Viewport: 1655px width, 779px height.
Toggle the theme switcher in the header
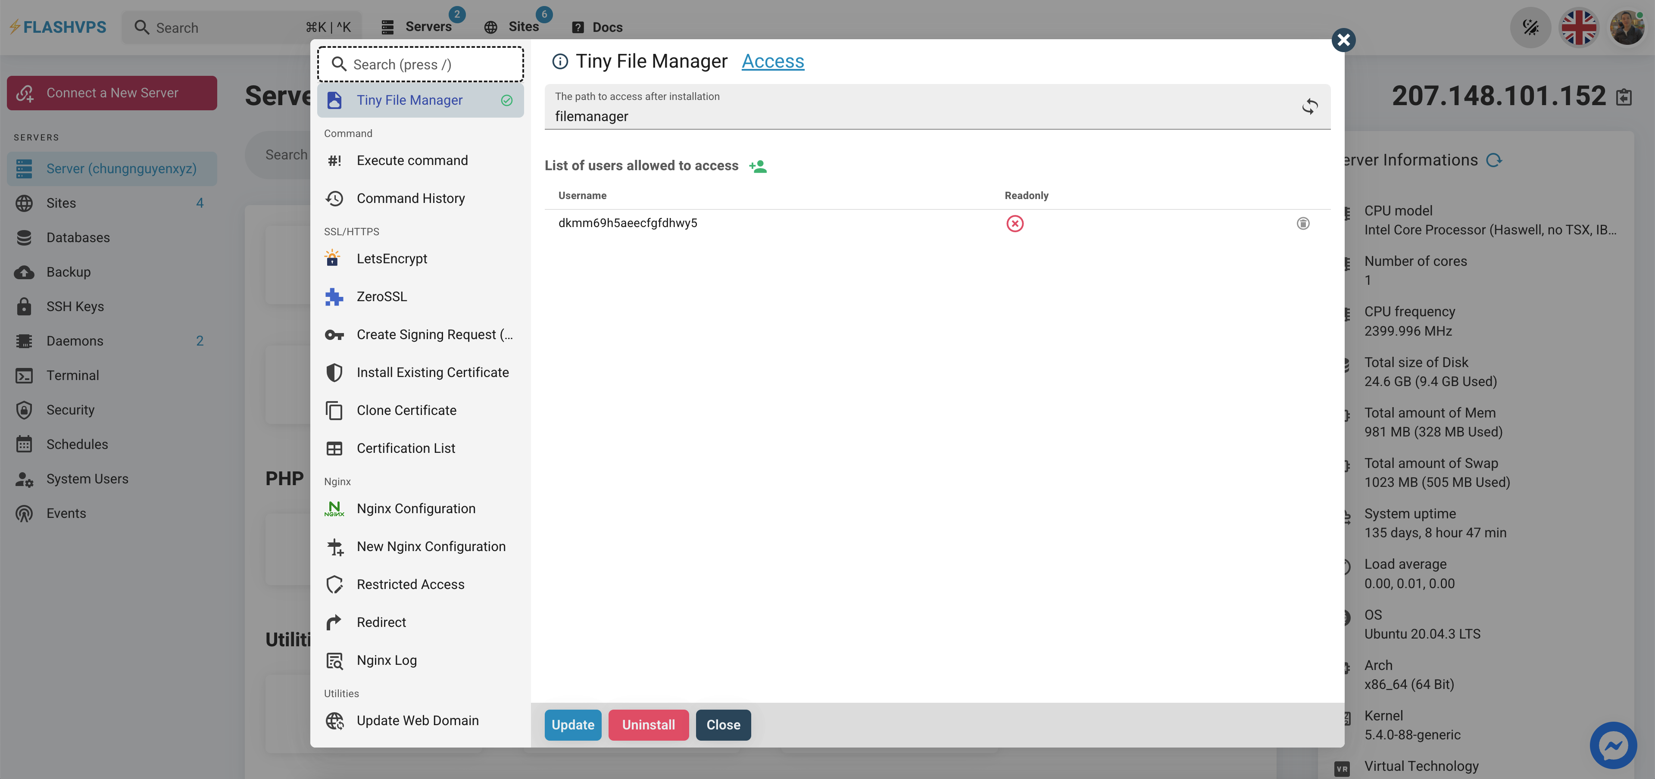1531,27
